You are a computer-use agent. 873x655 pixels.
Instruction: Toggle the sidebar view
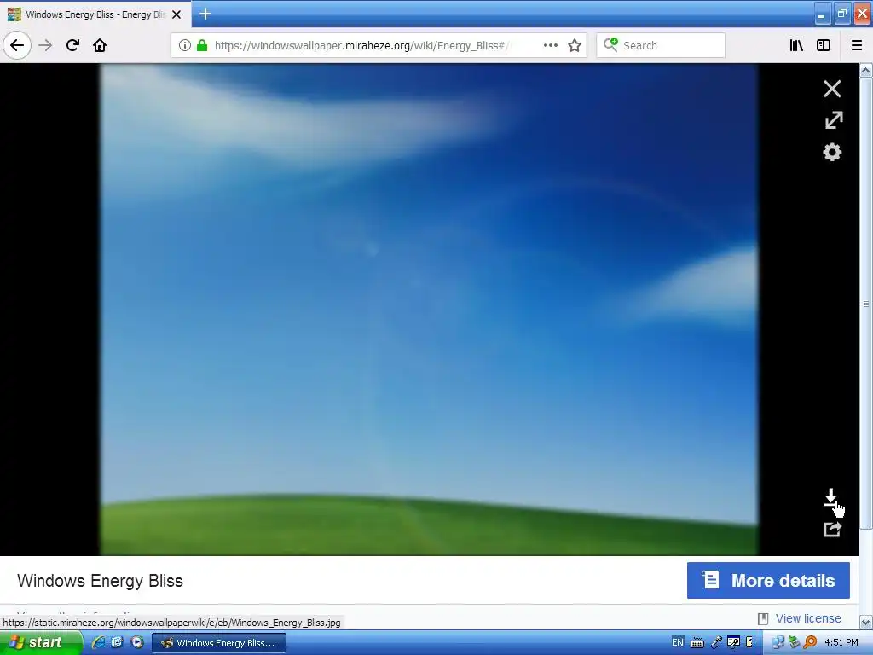[824, 46]
